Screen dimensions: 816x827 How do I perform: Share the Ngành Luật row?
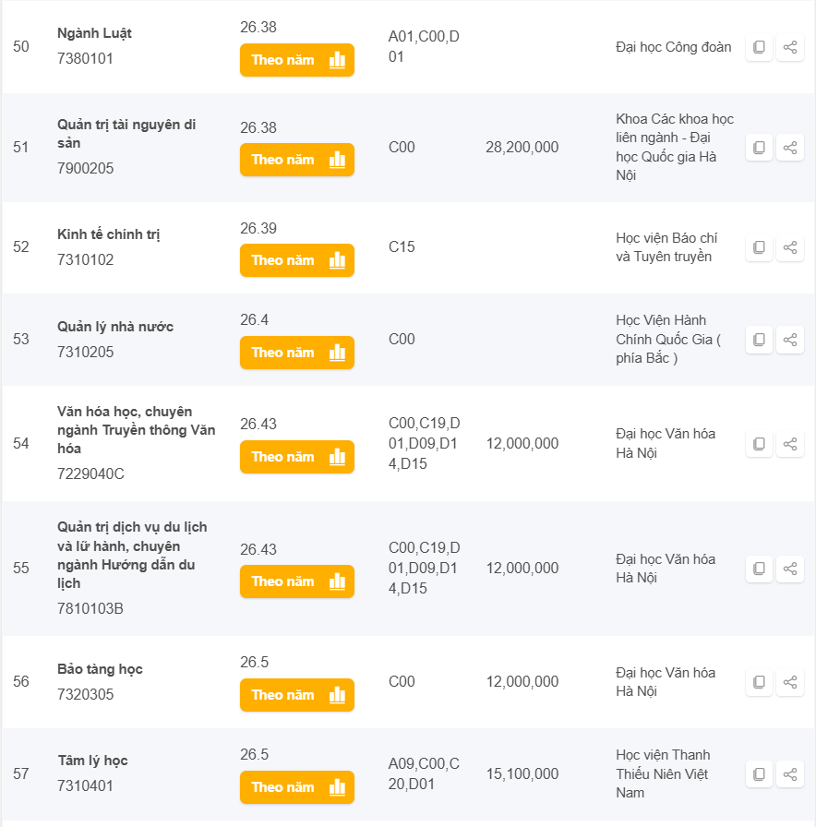(790, 47)
